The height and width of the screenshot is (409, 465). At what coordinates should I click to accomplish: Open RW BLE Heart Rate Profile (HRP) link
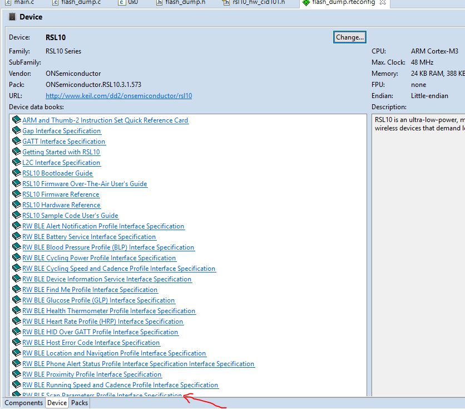102,322
